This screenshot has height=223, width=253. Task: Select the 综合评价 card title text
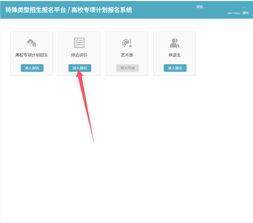[79, 55]
